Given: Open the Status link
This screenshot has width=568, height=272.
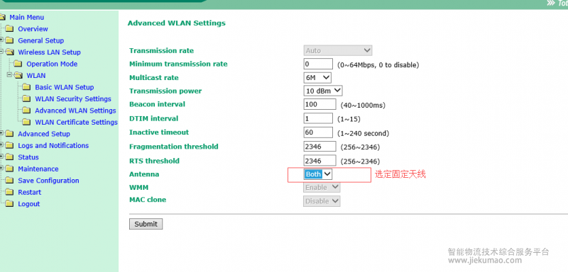Looking at the screenshot, I should tap(28, 157).
